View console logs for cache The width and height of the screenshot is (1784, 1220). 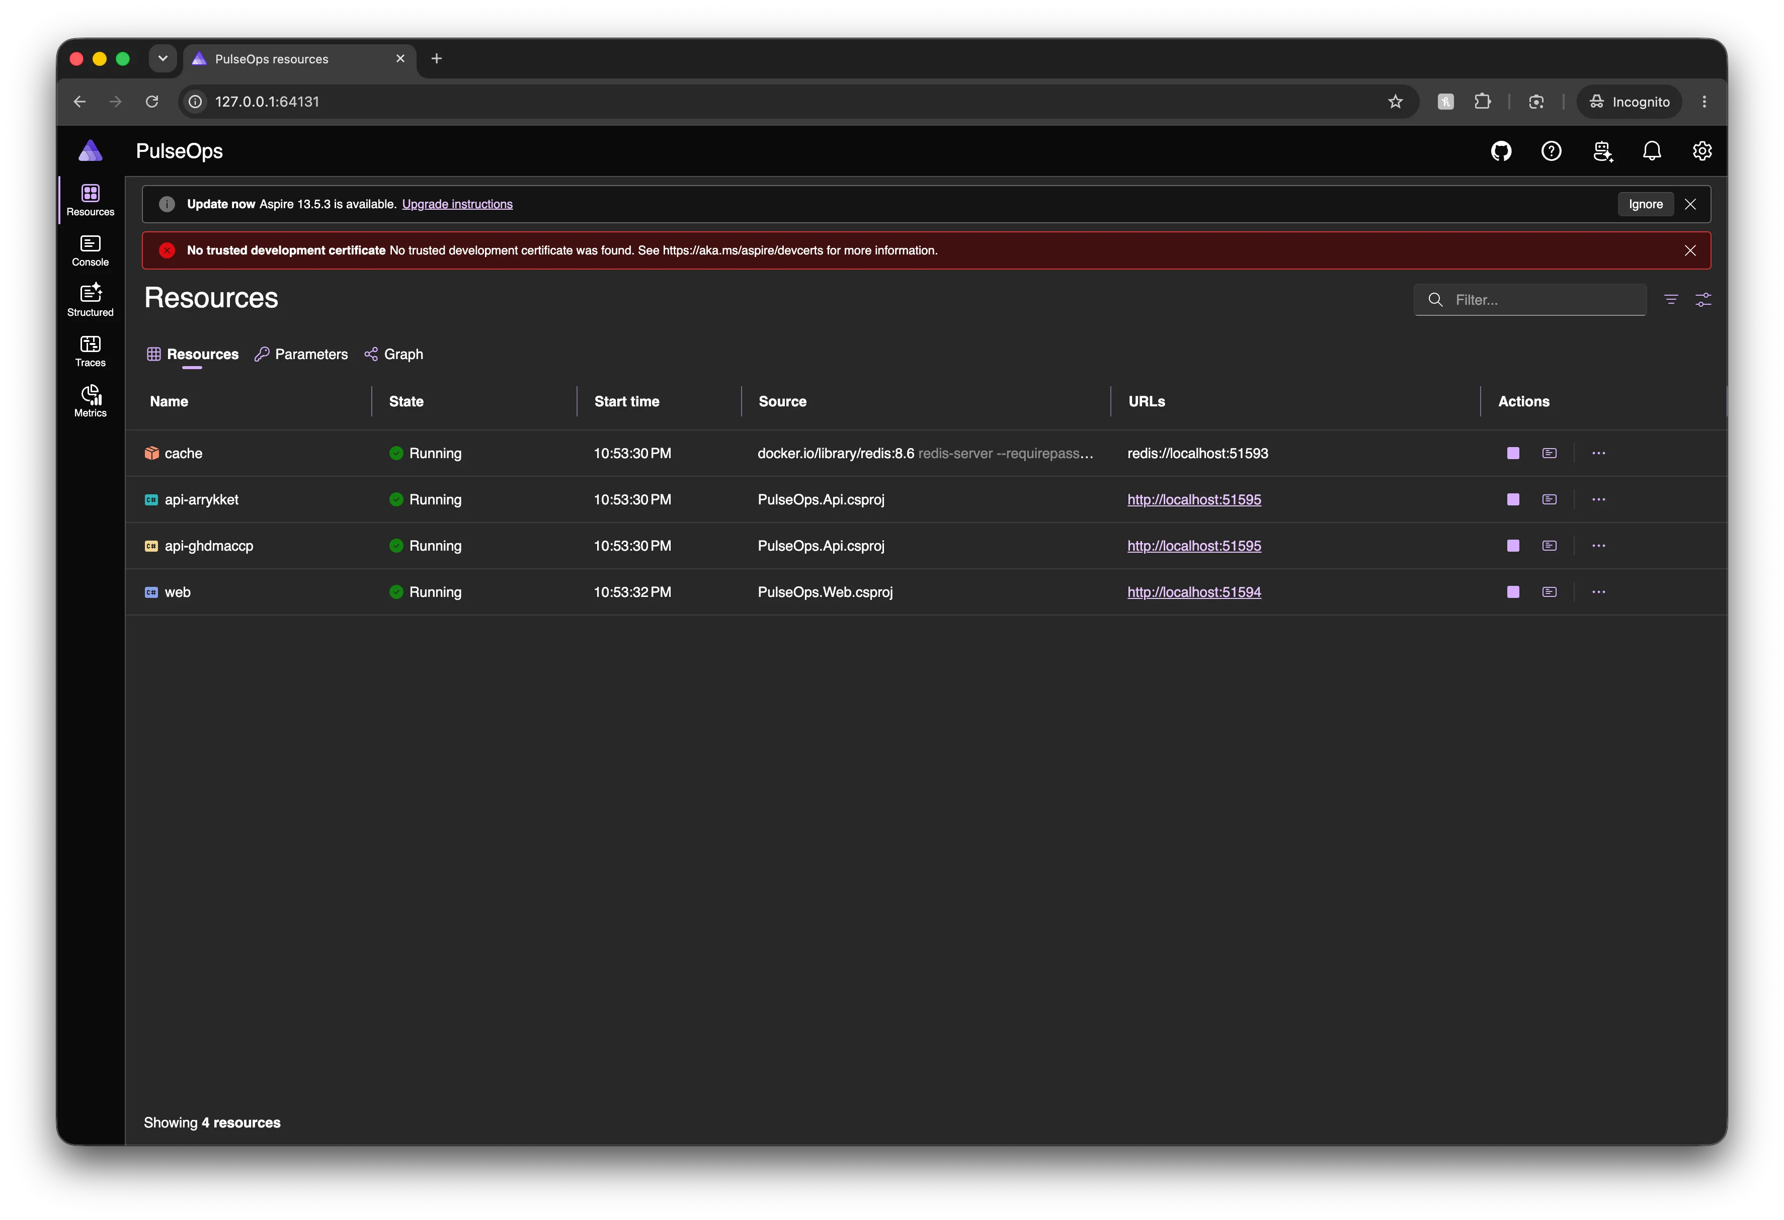click(x=1549, y=454)
